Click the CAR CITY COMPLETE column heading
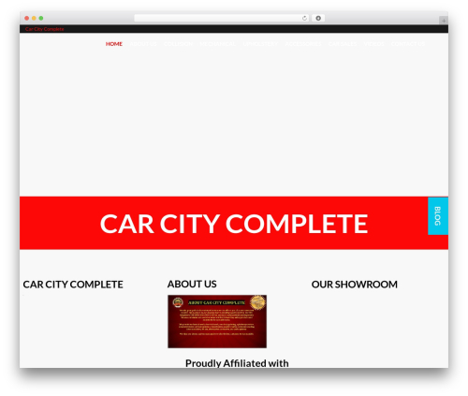 click(73, 285)
